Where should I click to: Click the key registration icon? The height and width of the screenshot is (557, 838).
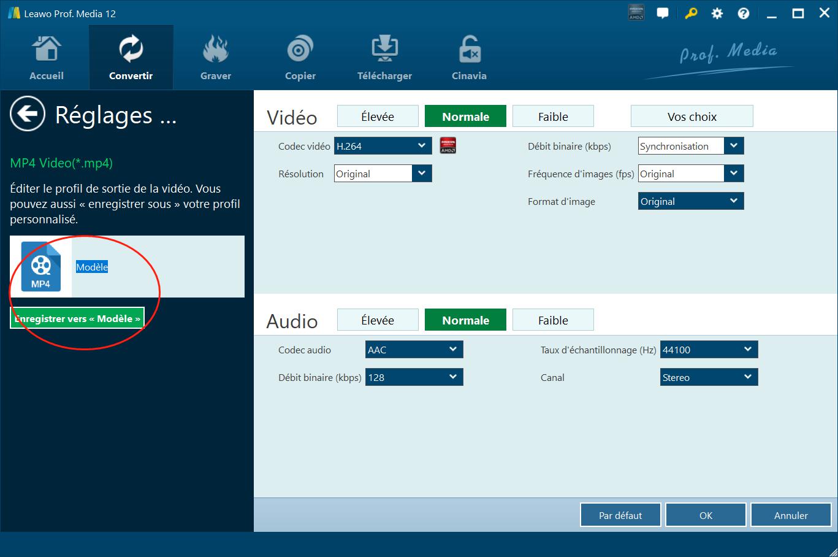(691, 13)
